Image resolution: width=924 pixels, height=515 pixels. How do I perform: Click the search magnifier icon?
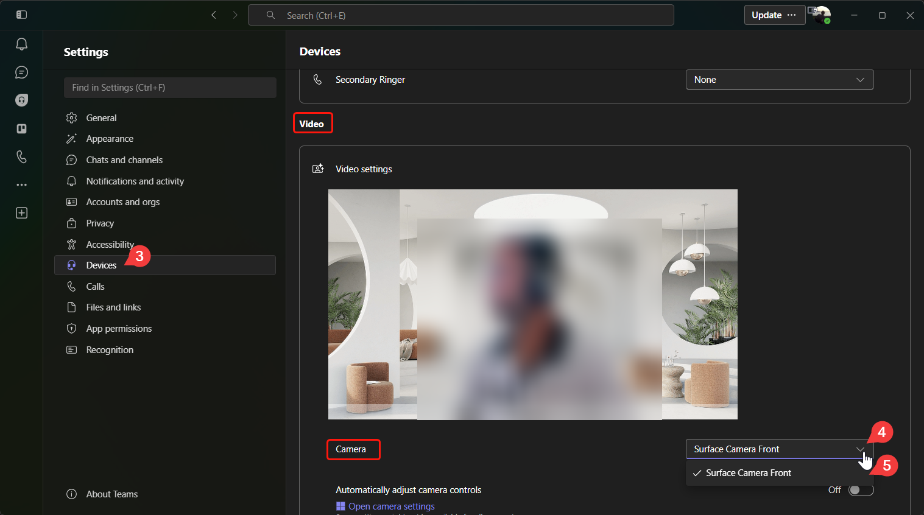(270, 15)
